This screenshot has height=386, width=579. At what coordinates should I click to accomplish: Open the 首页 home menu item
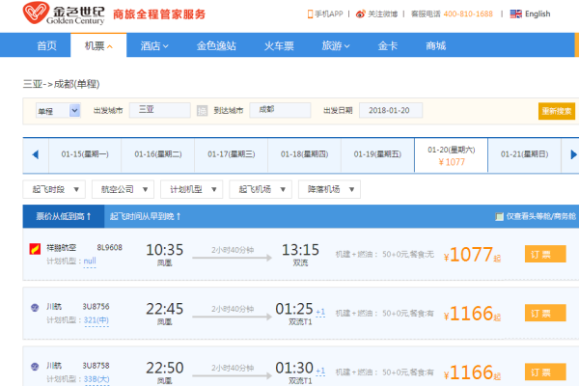click(x=46, y=45)
